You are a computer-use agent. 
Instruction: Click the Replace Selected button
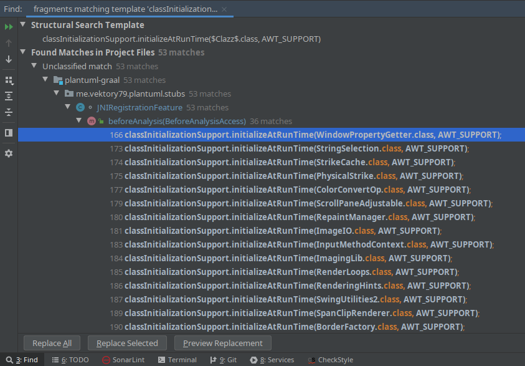tap(127, 343)
